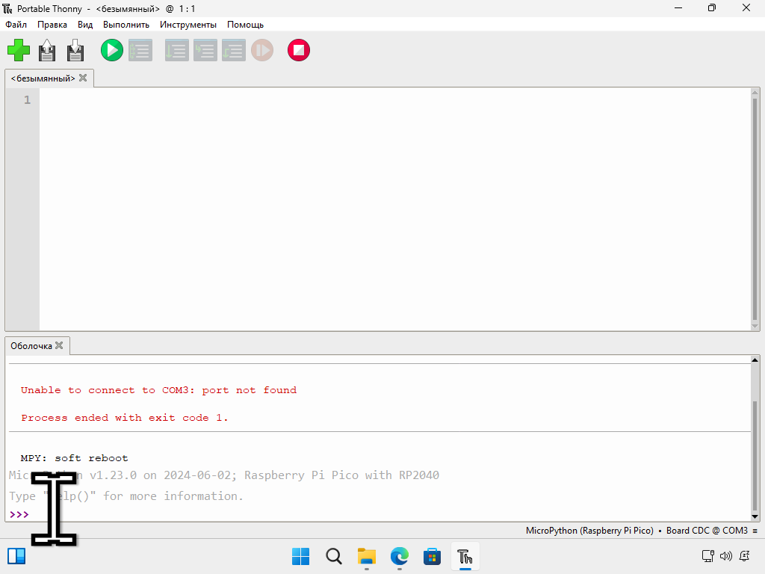This screenshot has height=574, width=765.
Task: Click the volume icon in system tray
Action: coord(726,556)
